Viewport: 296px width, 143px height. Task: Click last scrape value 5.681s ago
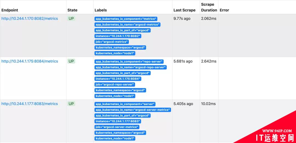coord(183,61)
